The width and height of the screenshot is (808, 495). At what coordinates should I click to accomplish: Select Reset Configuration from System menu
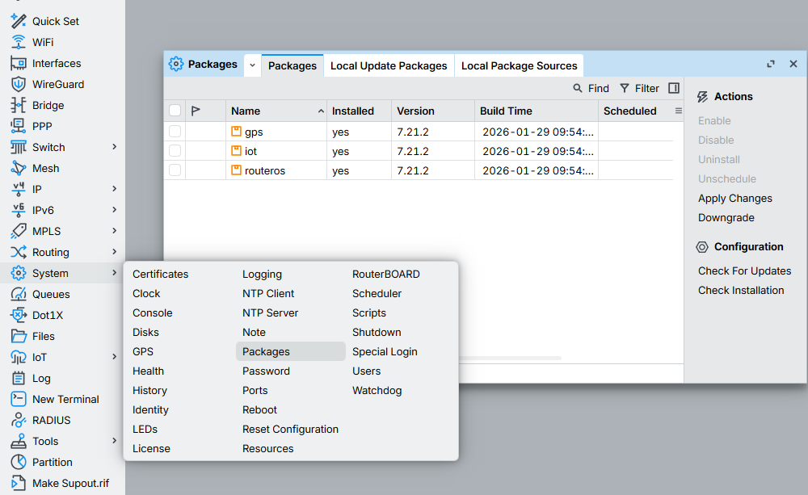tap(290, 429)
